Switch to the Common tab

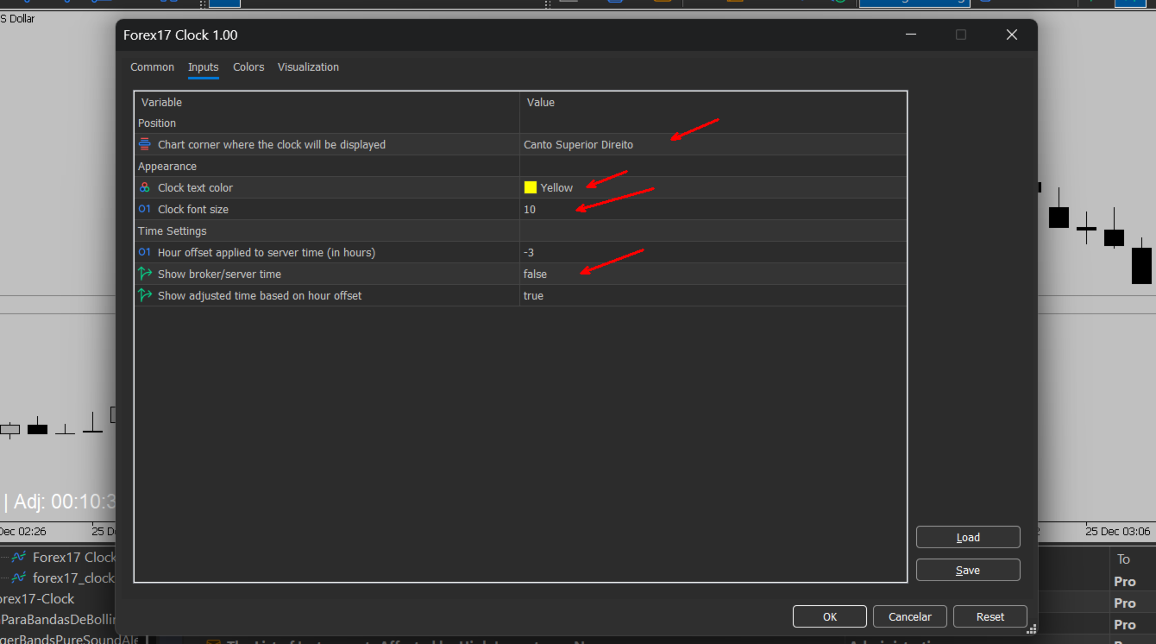(152, 67)
